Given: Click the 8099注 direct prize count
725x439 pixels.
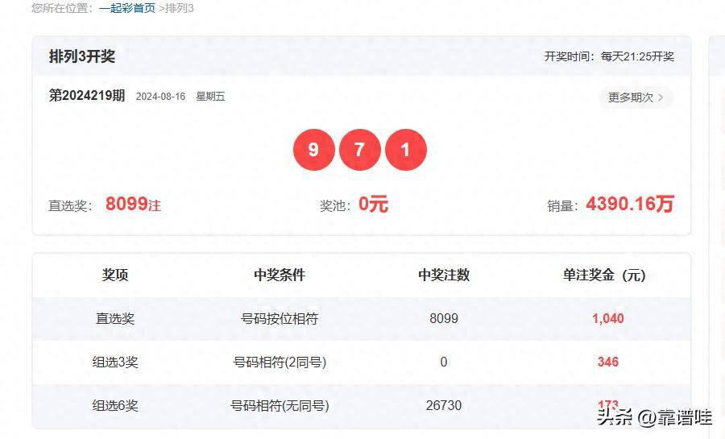Looking at the screenshot, I should coord(133,204).
